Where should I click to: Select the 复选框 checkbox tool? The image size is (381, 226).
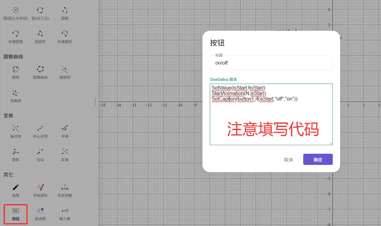(40, 214)
